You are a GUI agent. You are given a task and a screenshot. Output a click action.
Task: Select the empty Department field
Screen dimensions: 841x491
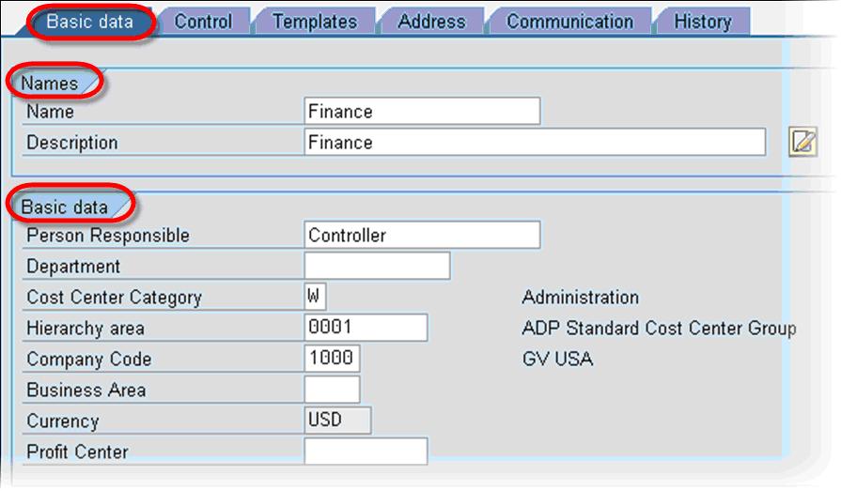(377, 267)
